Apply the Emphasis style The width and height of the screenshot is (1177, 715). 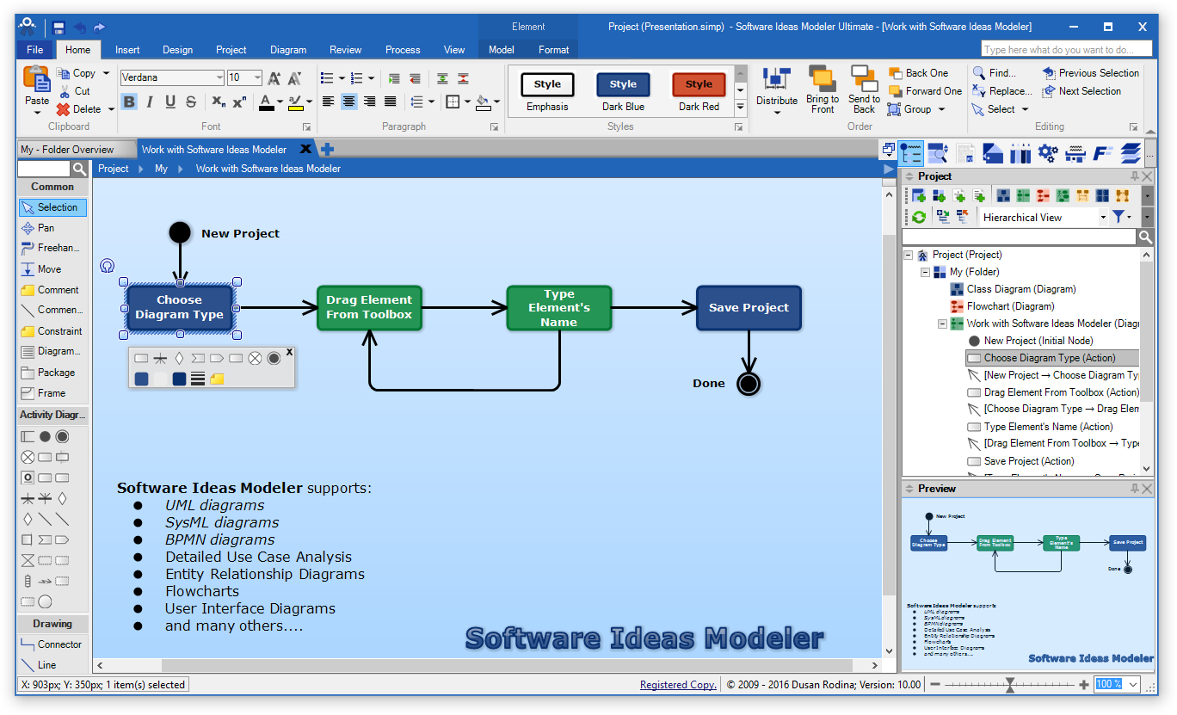click(x=547, y=93)
